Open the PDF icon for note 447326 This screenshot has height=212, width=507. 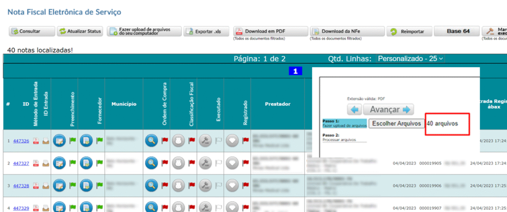click(36, 141)
